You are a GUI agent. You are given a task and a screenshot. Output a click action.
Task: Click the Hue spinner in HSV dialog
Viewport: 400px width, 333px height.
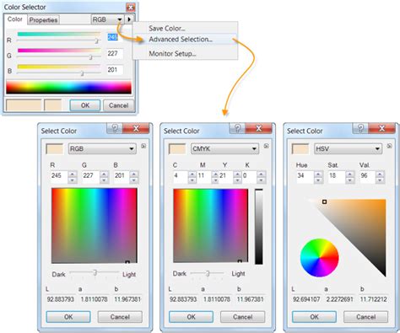(318, 177)
